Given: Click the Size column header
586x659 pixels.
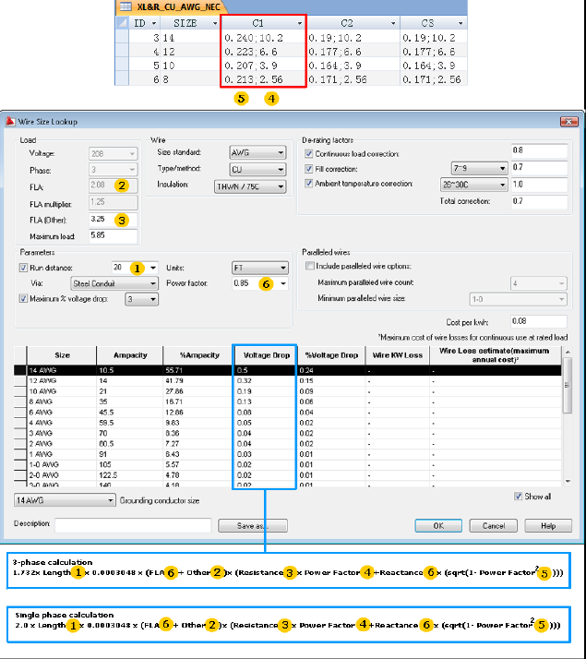Looking at the screenshot, I should (x=62, y=355).
